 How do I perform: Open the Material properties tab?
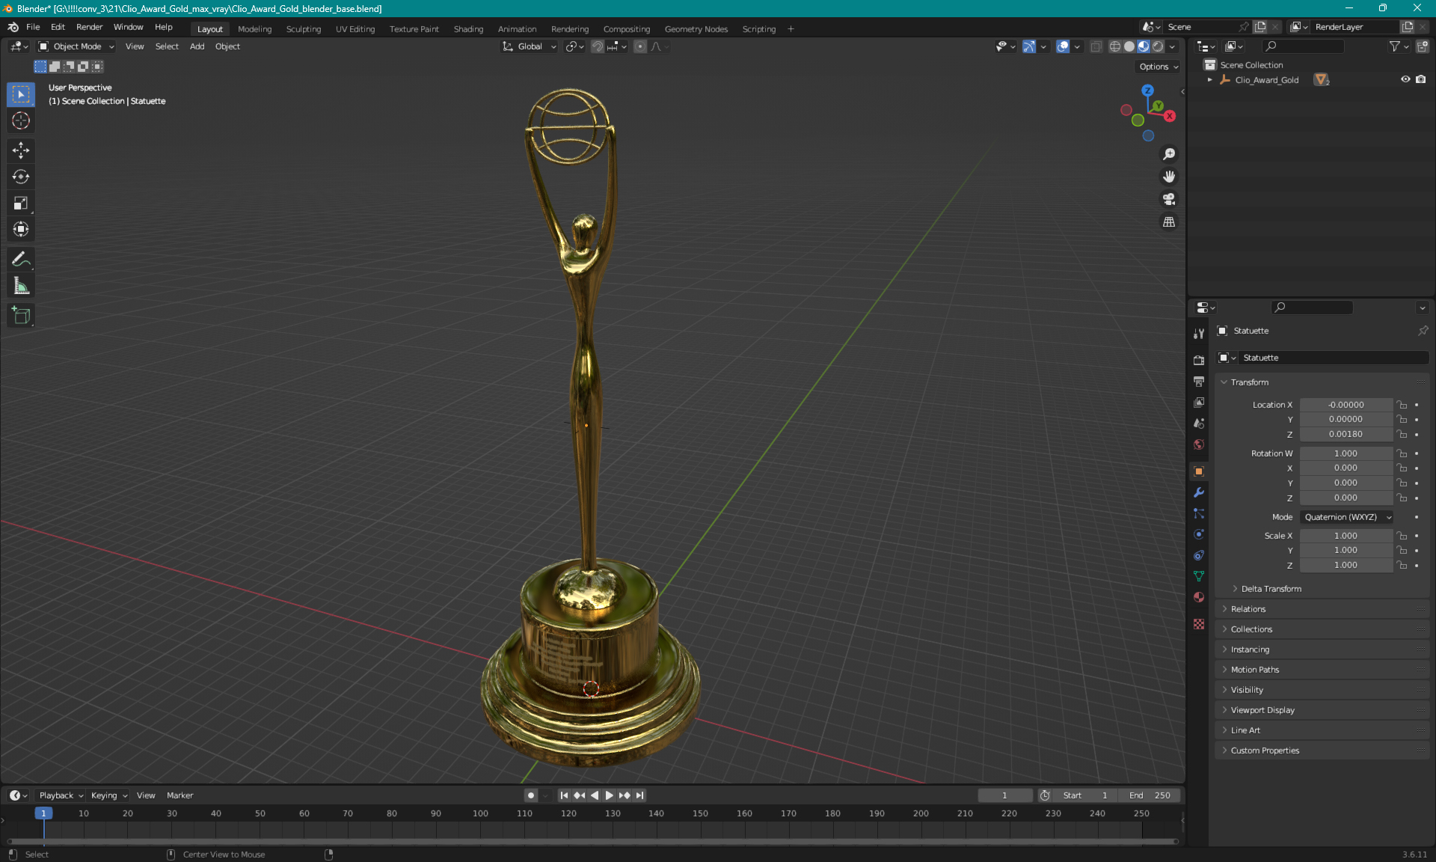coord(1199,597)
